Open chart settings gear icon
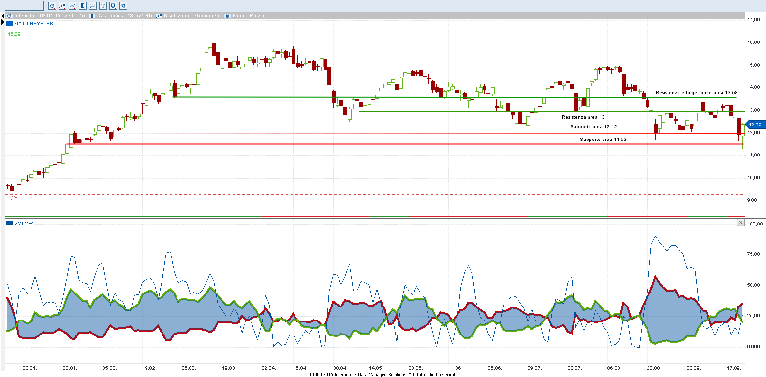Viewport: 766px width, 377px height. coord(123,6)
